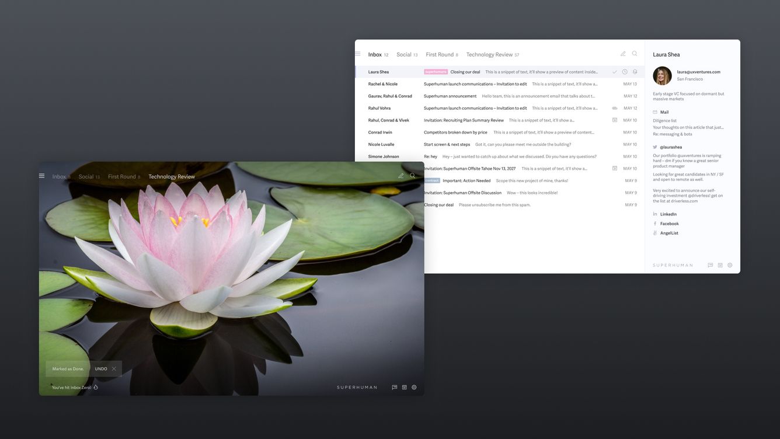This screenshot has height=439, width=780.
Task: Open the Technology Review tab in dark window
Action: tap(171, 176)
